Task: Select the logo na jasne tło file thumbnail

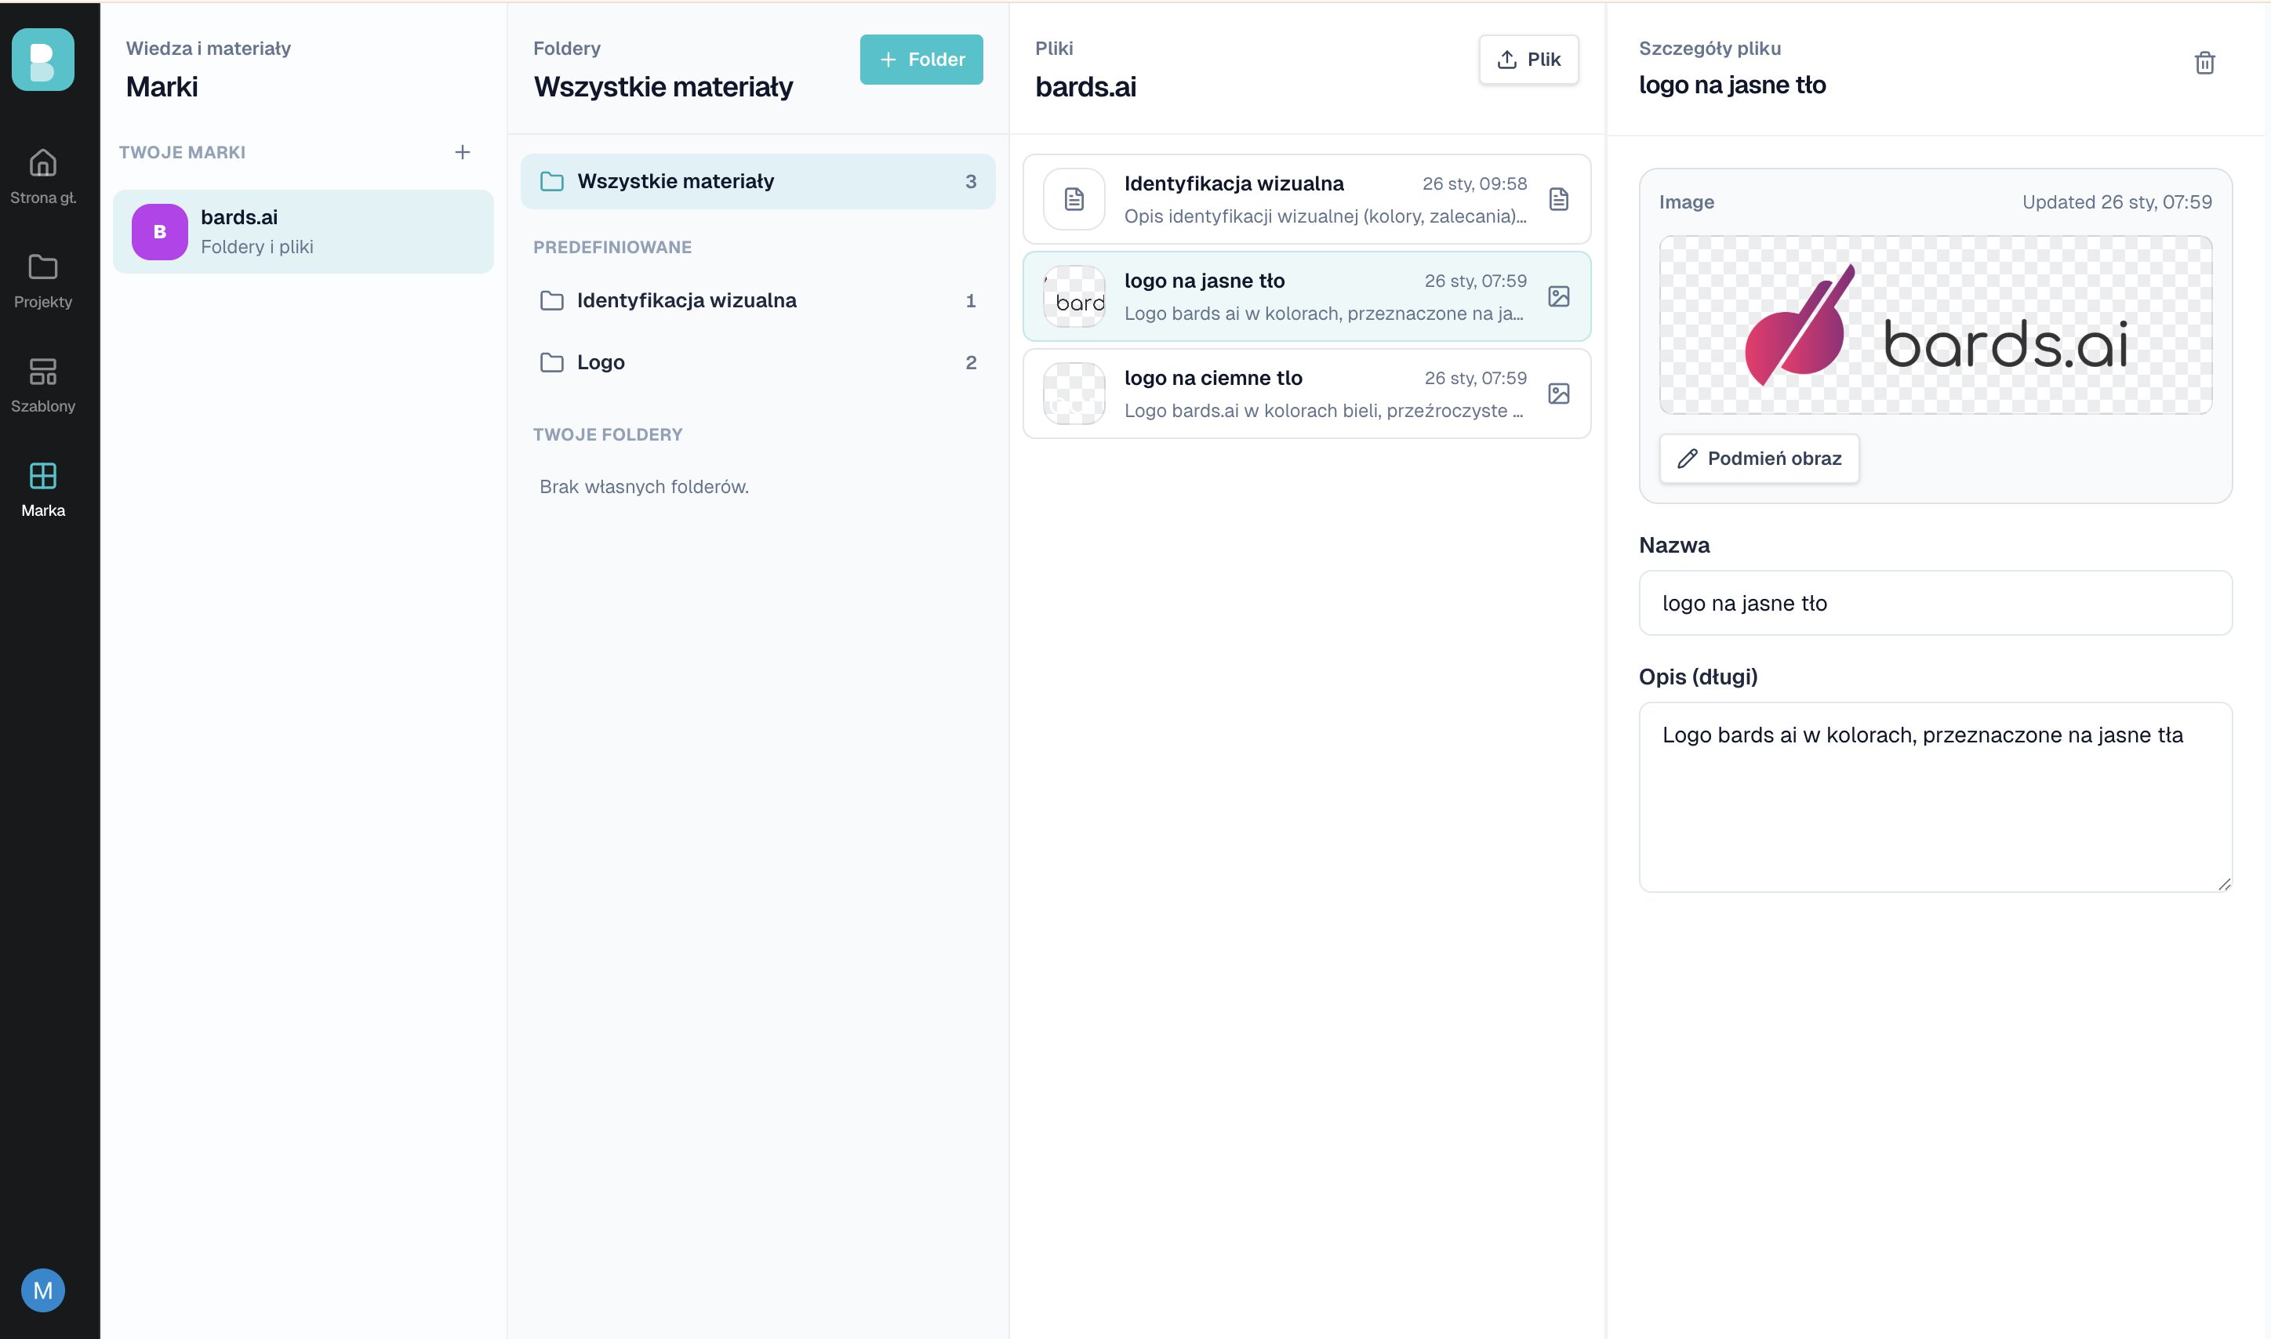Action: pos(1074,296)
